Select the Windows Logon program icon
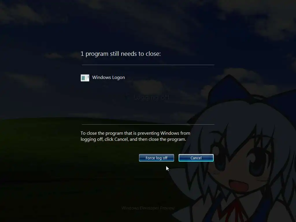The width and height of the screenshot is (296, 222). coord(85,78)
